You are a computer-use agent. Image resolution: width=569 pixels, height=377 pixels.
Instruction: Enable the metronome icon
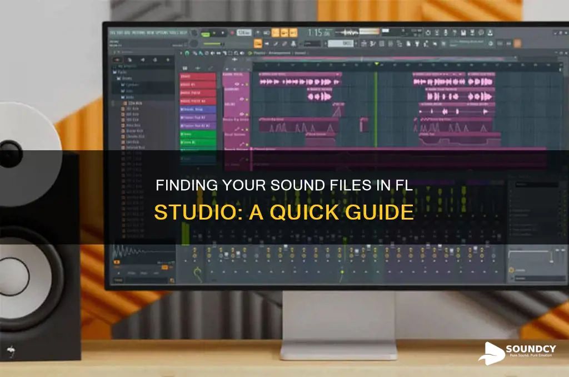click(258, 33)
